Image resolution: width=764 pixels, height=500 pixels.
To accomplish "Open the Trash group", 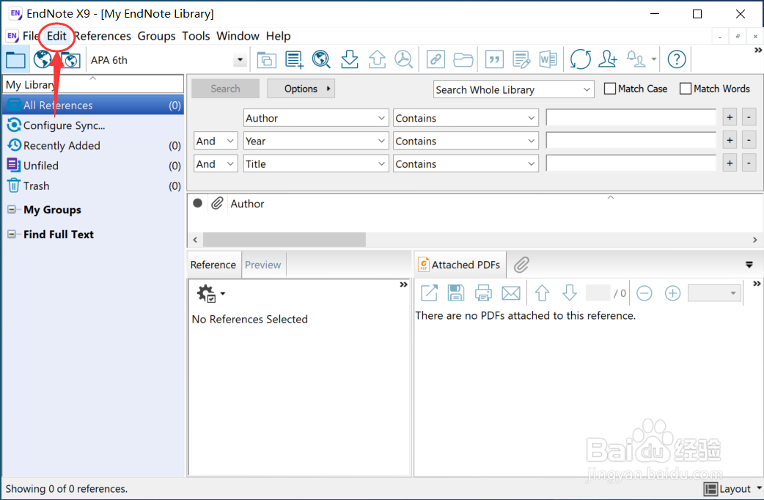I will [93, 185].
